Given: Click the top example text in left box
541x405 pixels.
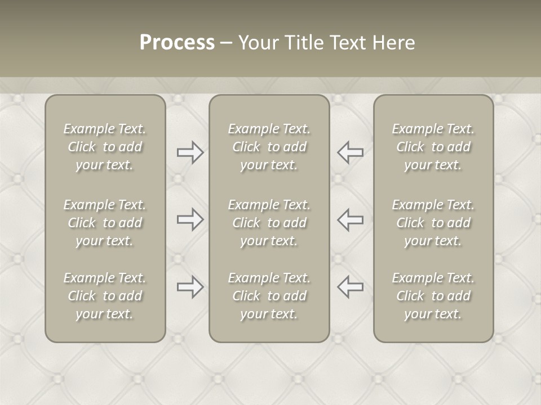Looking at the screenshot, I should tap(105, 147).
